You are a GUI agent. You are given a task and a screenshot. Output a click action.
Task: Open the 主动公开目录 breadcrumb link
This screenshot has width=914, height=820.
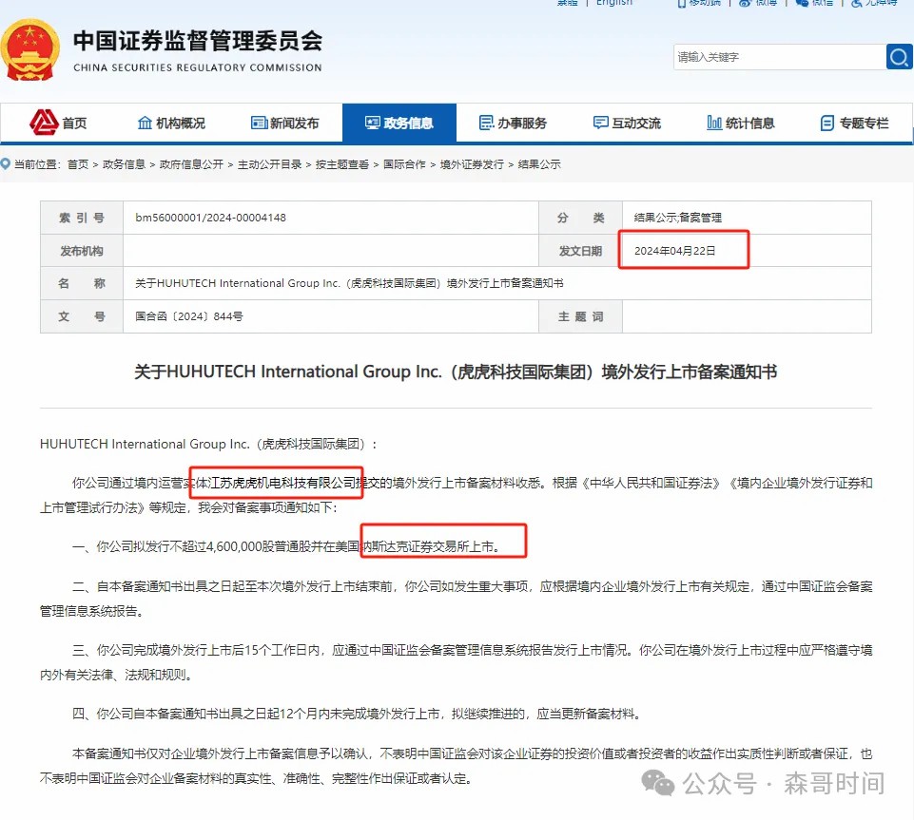click(269, 164)
